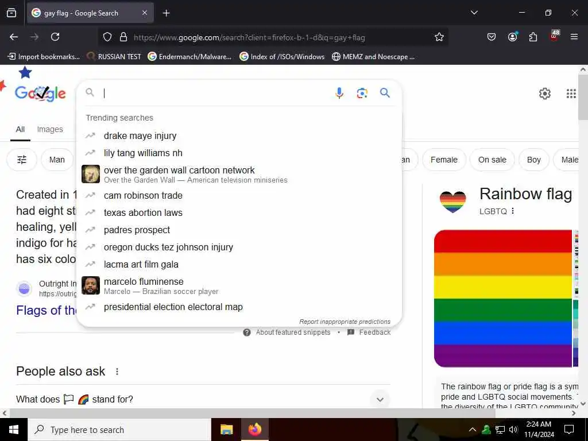Click the rainbow flag image
Screen dimensions: 588x441
pos(502,299)
